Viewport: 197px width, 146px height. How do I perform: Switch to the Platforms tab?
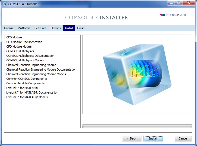pos(24,28)
